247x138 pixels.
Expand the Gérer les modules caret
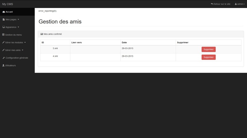point(25,42)
